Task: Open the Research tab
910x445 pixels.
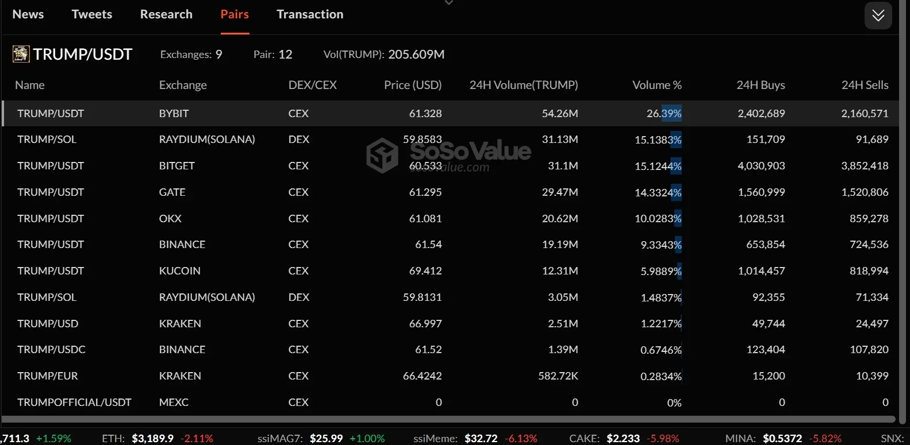Action: coord(166,14)
